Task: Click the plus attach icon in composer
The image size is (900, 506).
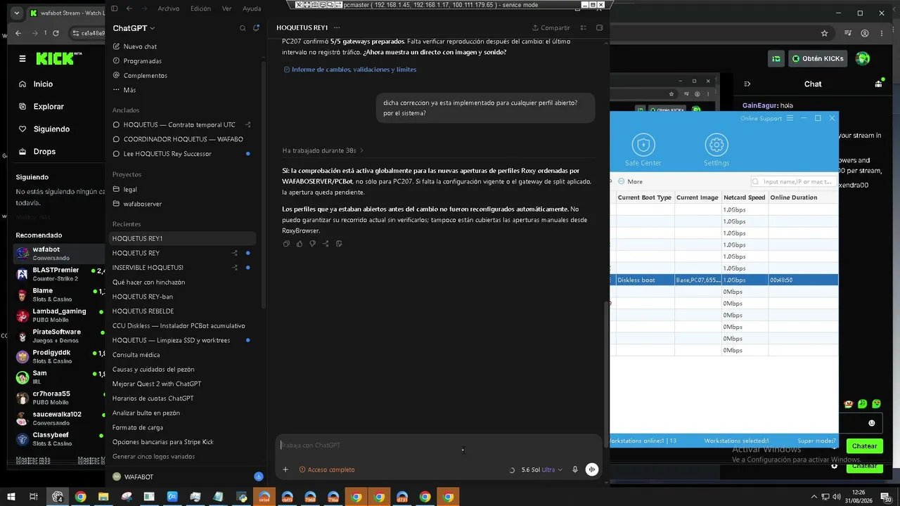Action: click(x=285, y=469)
